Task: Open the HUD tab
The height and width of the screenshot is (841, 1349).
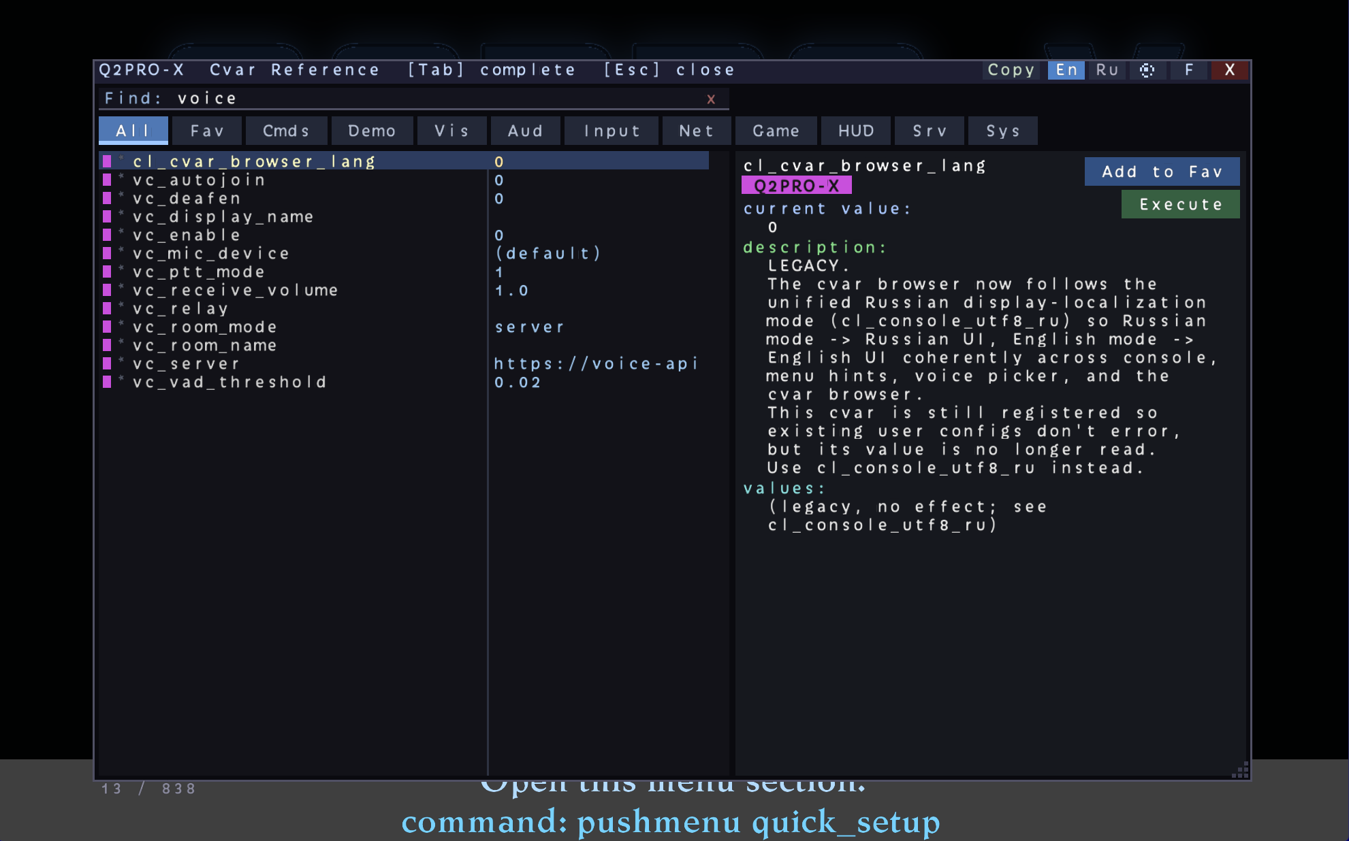Action: tap(856, 131)
